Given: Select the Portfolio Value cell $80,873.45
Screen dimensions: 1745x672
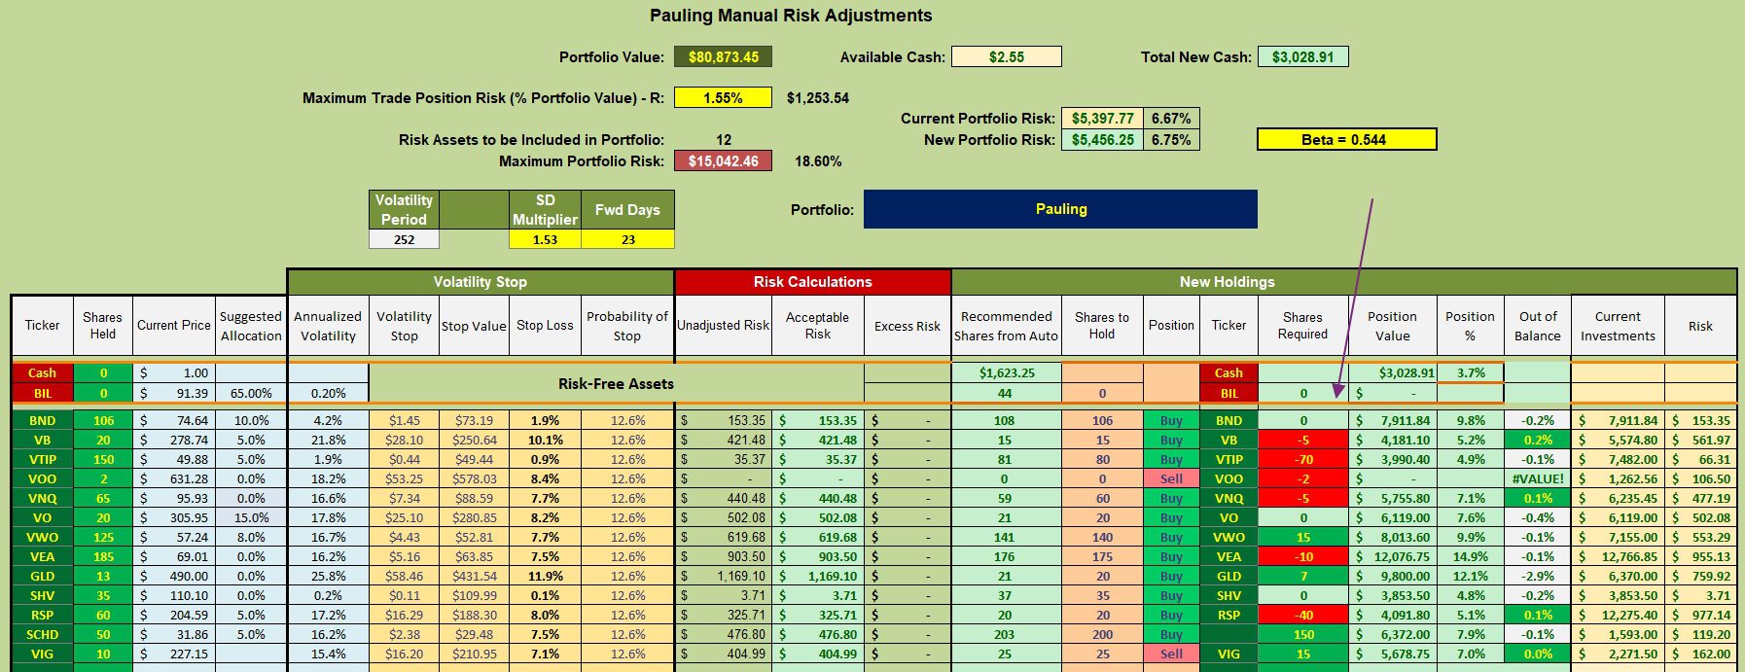Looking at the screenshot, I should [723, 57].
